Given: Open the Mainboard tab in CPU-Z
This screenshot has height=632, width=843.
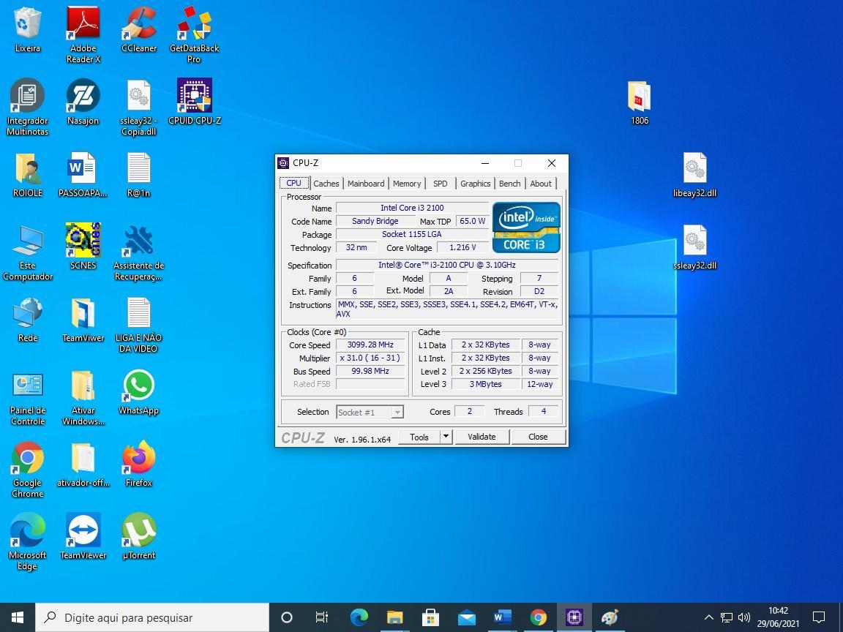Looking at the screenshot, I should click(x=366, y=184).
